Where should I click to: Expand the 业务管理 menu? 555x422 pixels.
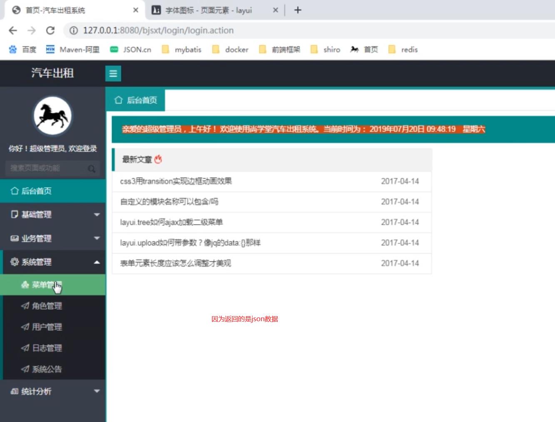(x=52, y=238)
